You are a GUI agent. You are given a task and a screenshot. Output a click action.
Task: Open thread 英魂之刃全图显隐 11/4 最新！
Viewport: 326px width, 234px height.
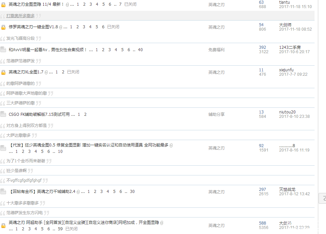point(36,4)
